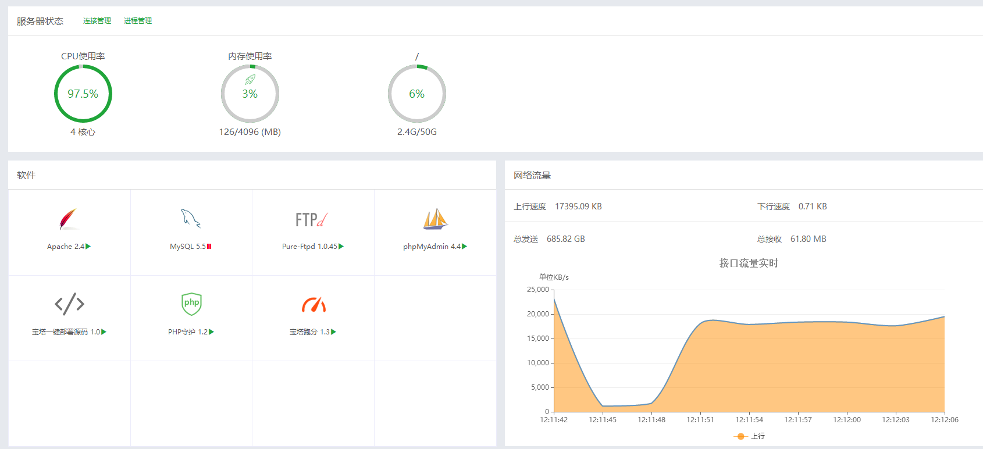Click the total sent value 685.82 GB
Viewport: 983px width, 449px height.
point(566,239)
